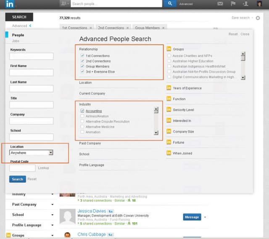Uncheck the Accounting industry checkbox

point(82,111)
